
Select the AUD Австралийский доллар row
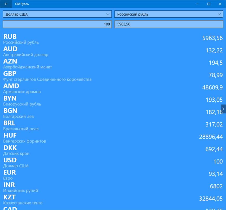point(113,51)
